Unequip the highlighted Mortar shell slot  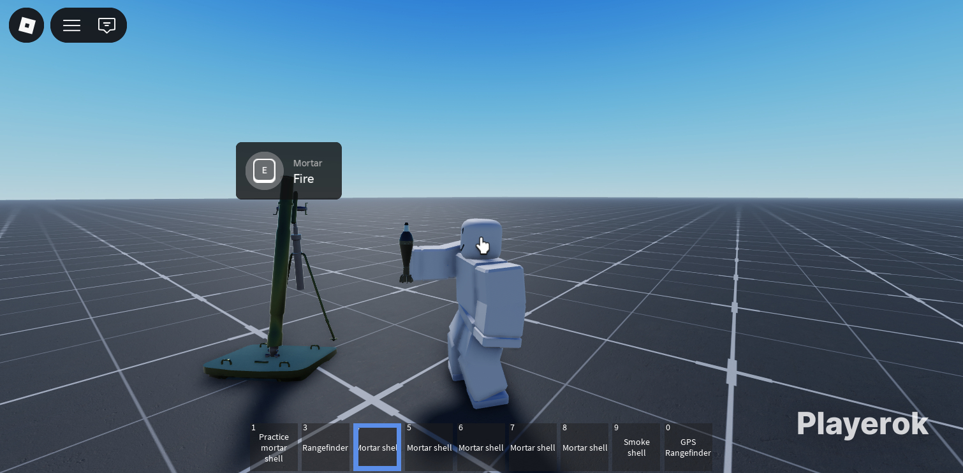377,448
